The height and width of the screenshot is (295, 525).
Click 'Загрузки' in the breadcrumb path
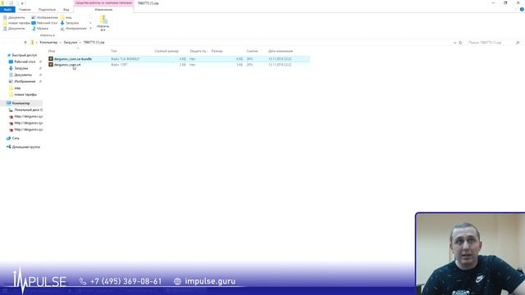71,43
